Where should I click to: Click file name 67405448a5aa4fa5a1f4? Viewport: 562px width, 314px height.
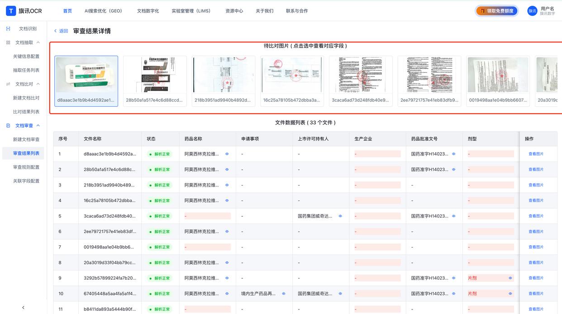[x=110, y=294]
